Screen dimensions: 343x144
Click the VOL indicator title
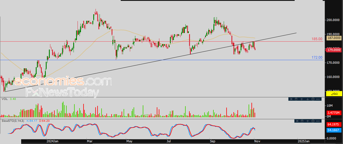pos(4,99)
